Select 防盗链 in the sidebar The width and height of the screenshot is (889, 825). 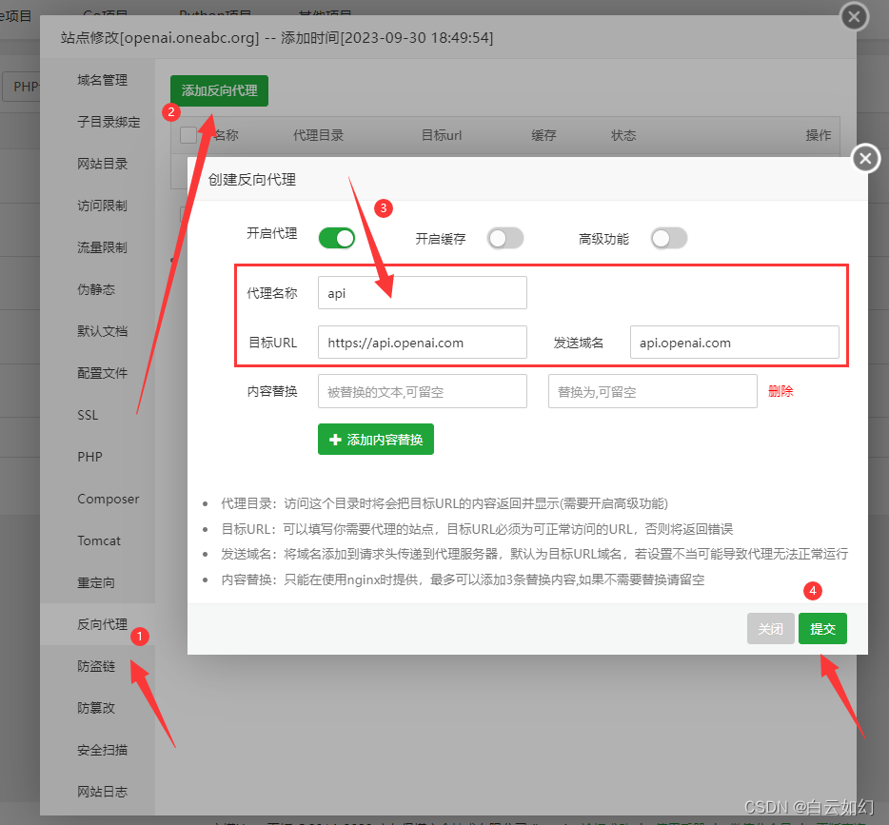coord(99,666)
